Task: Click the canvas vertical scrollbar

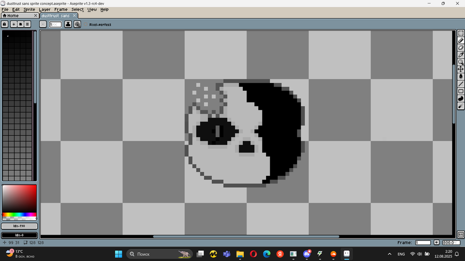Action: click(454, 94)
